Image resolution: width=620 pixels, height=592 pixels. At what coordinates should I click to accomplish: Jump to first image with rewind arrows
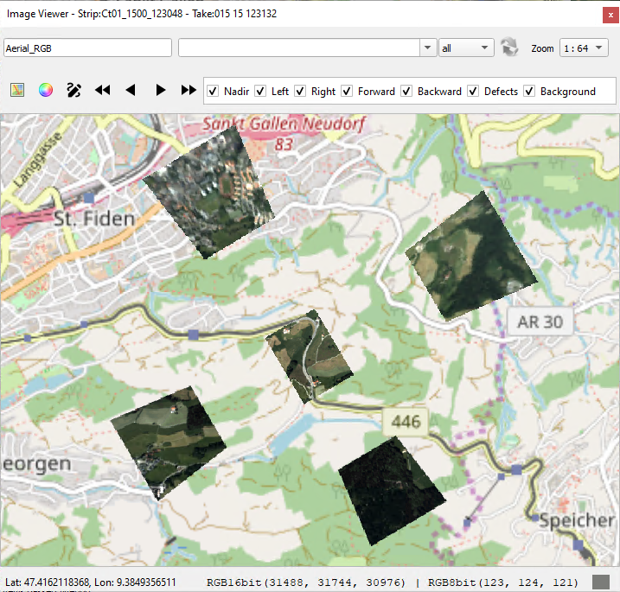pos(103,90)
